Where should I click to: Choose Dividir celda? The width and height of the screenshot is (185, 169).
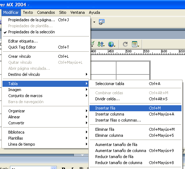[x=135, y=99]
